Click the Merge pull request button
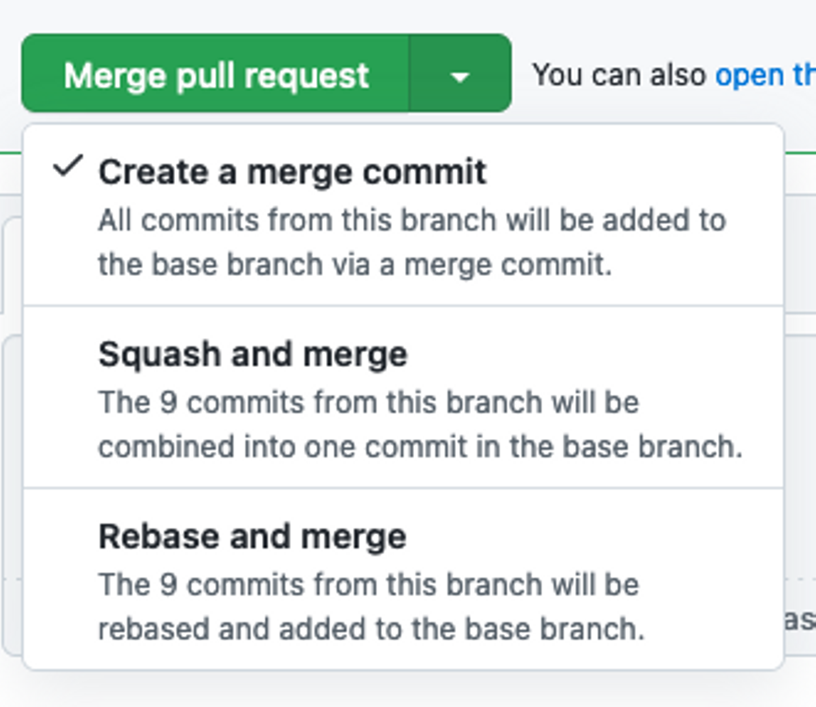The width and height of the screenshot is (816, 707). click(x=215, y=75)
